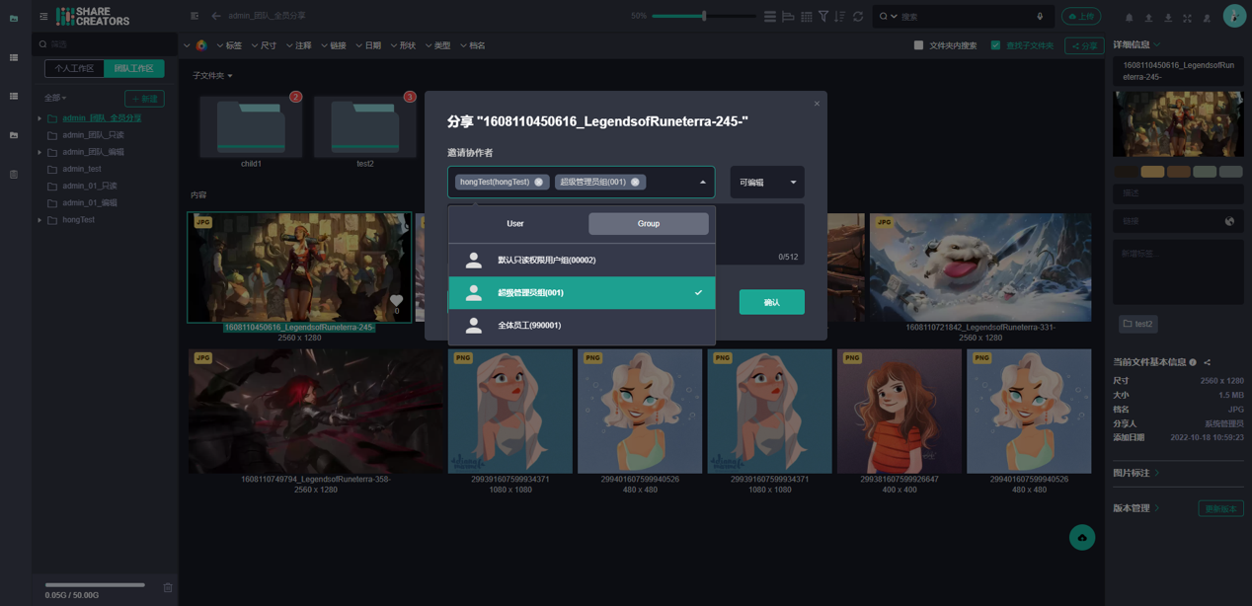This screenshot has height=606, width=1252.
Task: Deselect 超级管理员组(001) in the group list
Action: click(582, 293)
